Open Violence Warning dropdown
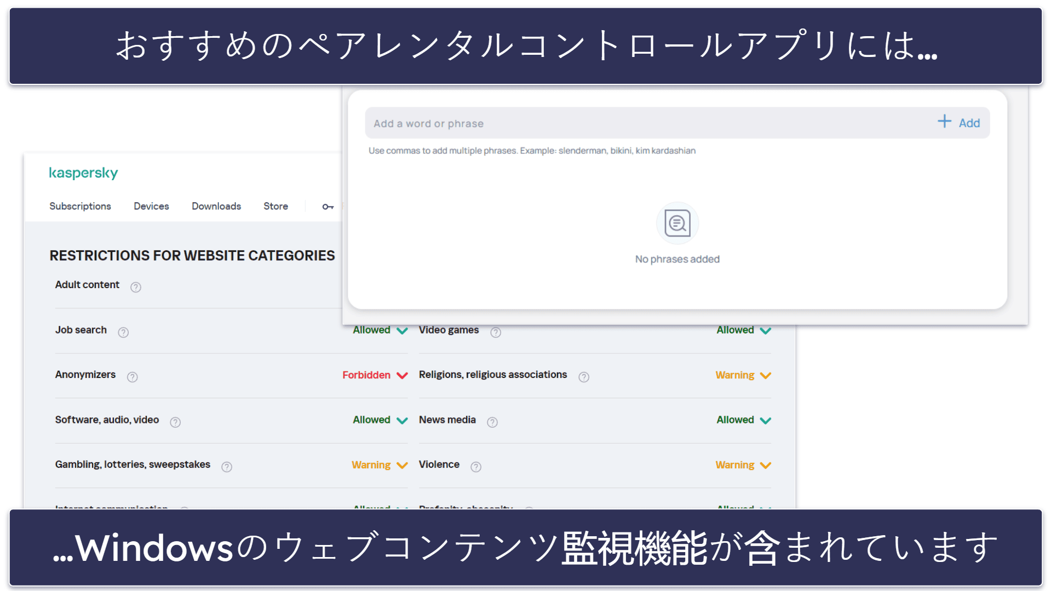1051x591 pixels. (743, 465)
